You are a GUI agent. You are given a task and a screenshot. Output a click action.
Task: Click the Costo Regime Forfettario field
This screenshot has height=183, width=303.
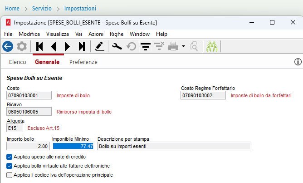pyautogui.click(x=203, y=95)
